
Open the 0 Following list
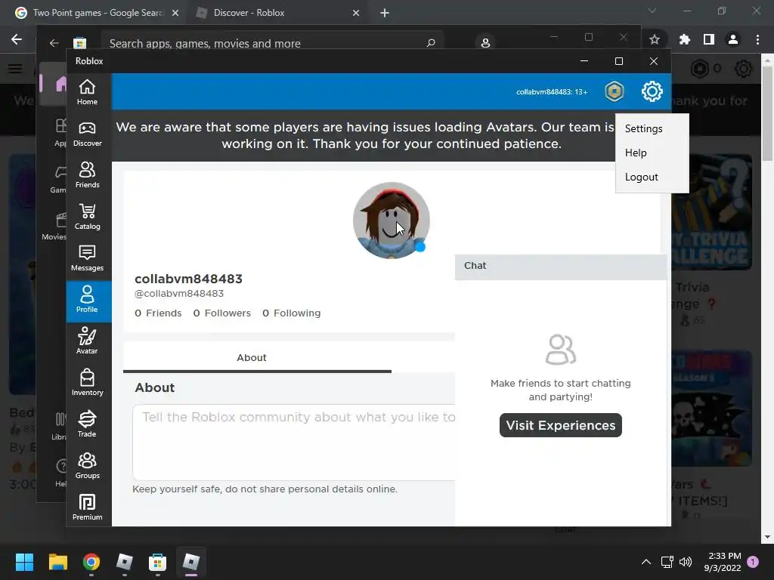tap(291, 313)
